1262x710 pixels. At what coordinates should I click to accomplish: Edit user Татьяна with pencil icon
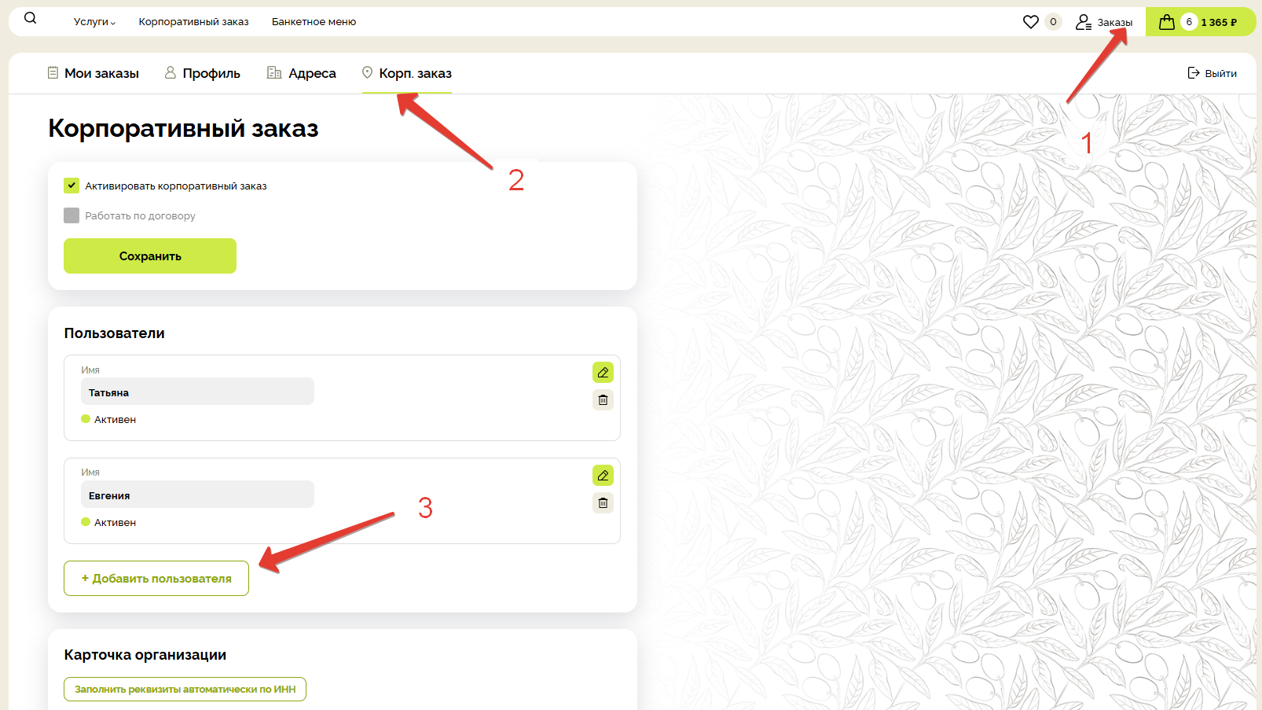click(x=603, y=373)
